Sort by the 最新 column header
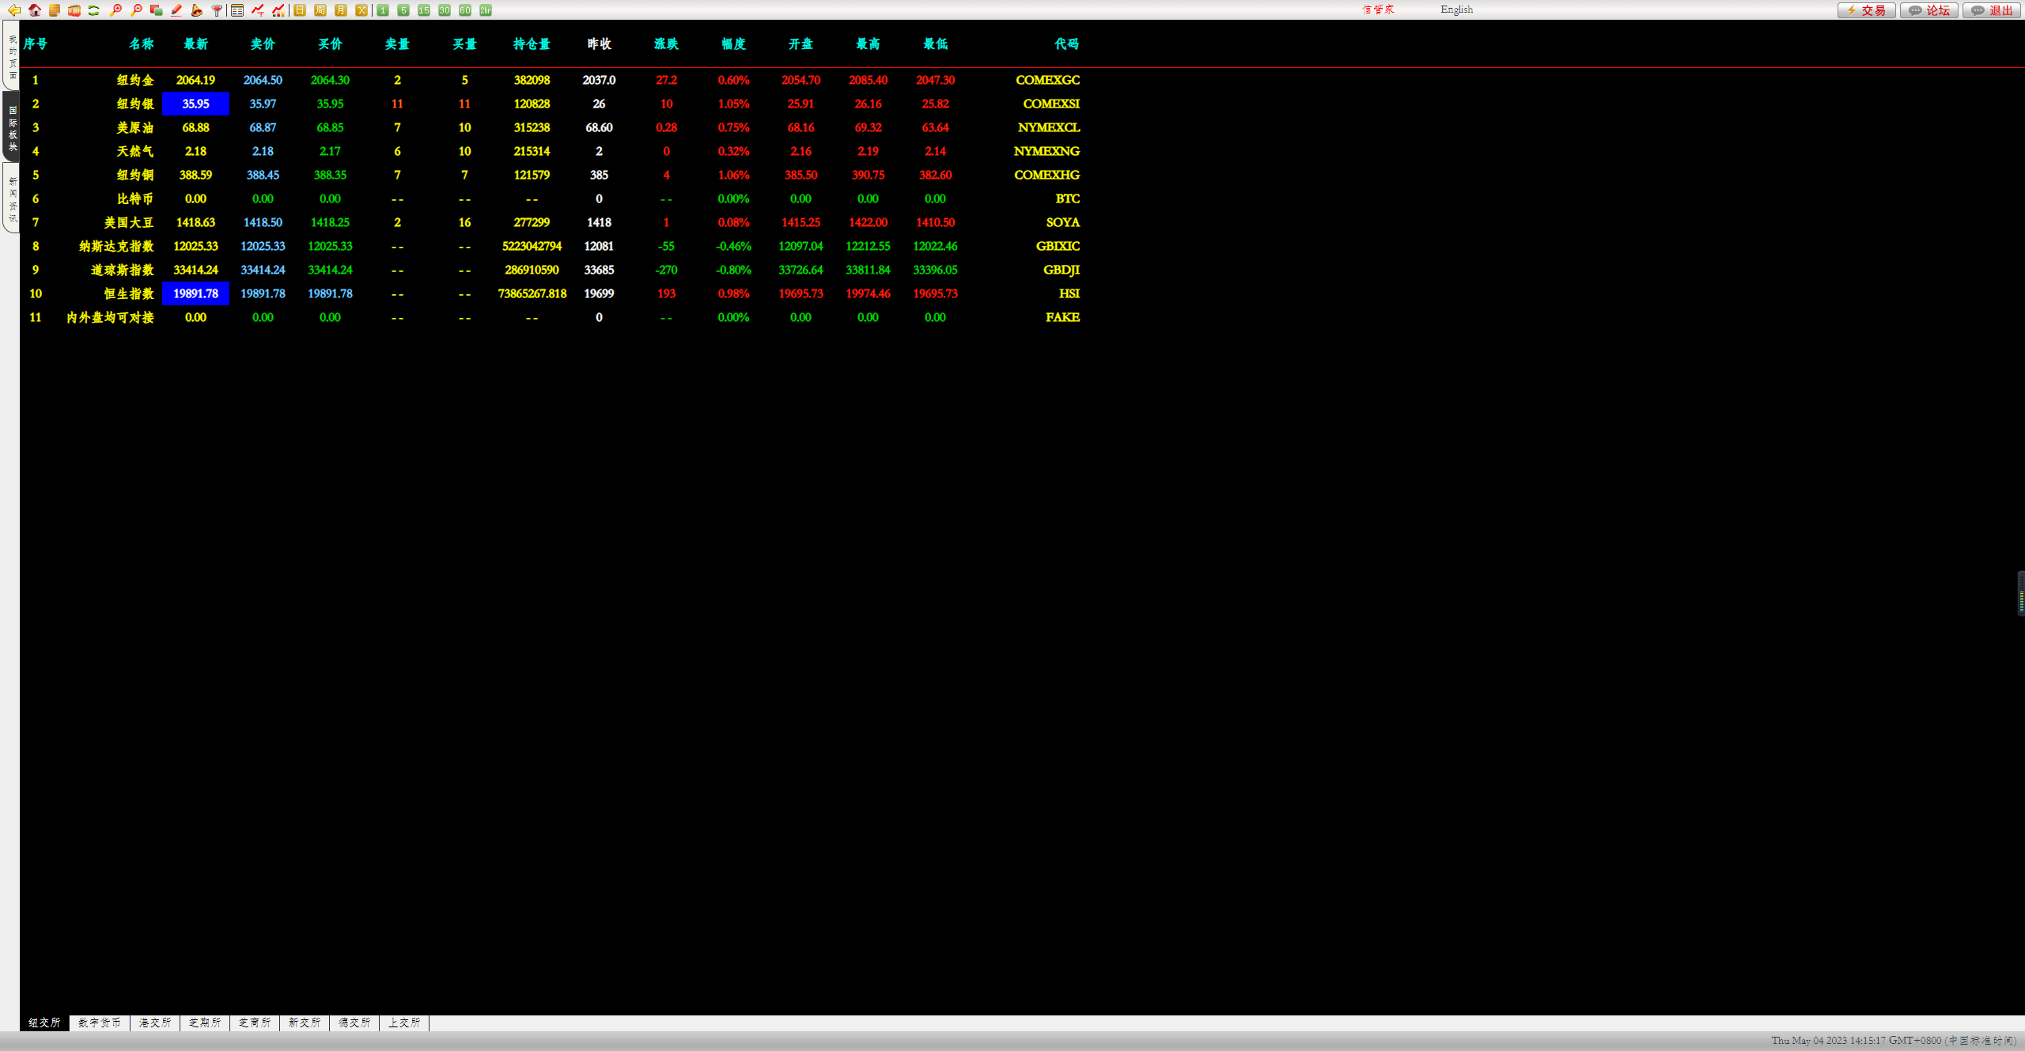This screenshot has height=1051, width=2025. 195,44
